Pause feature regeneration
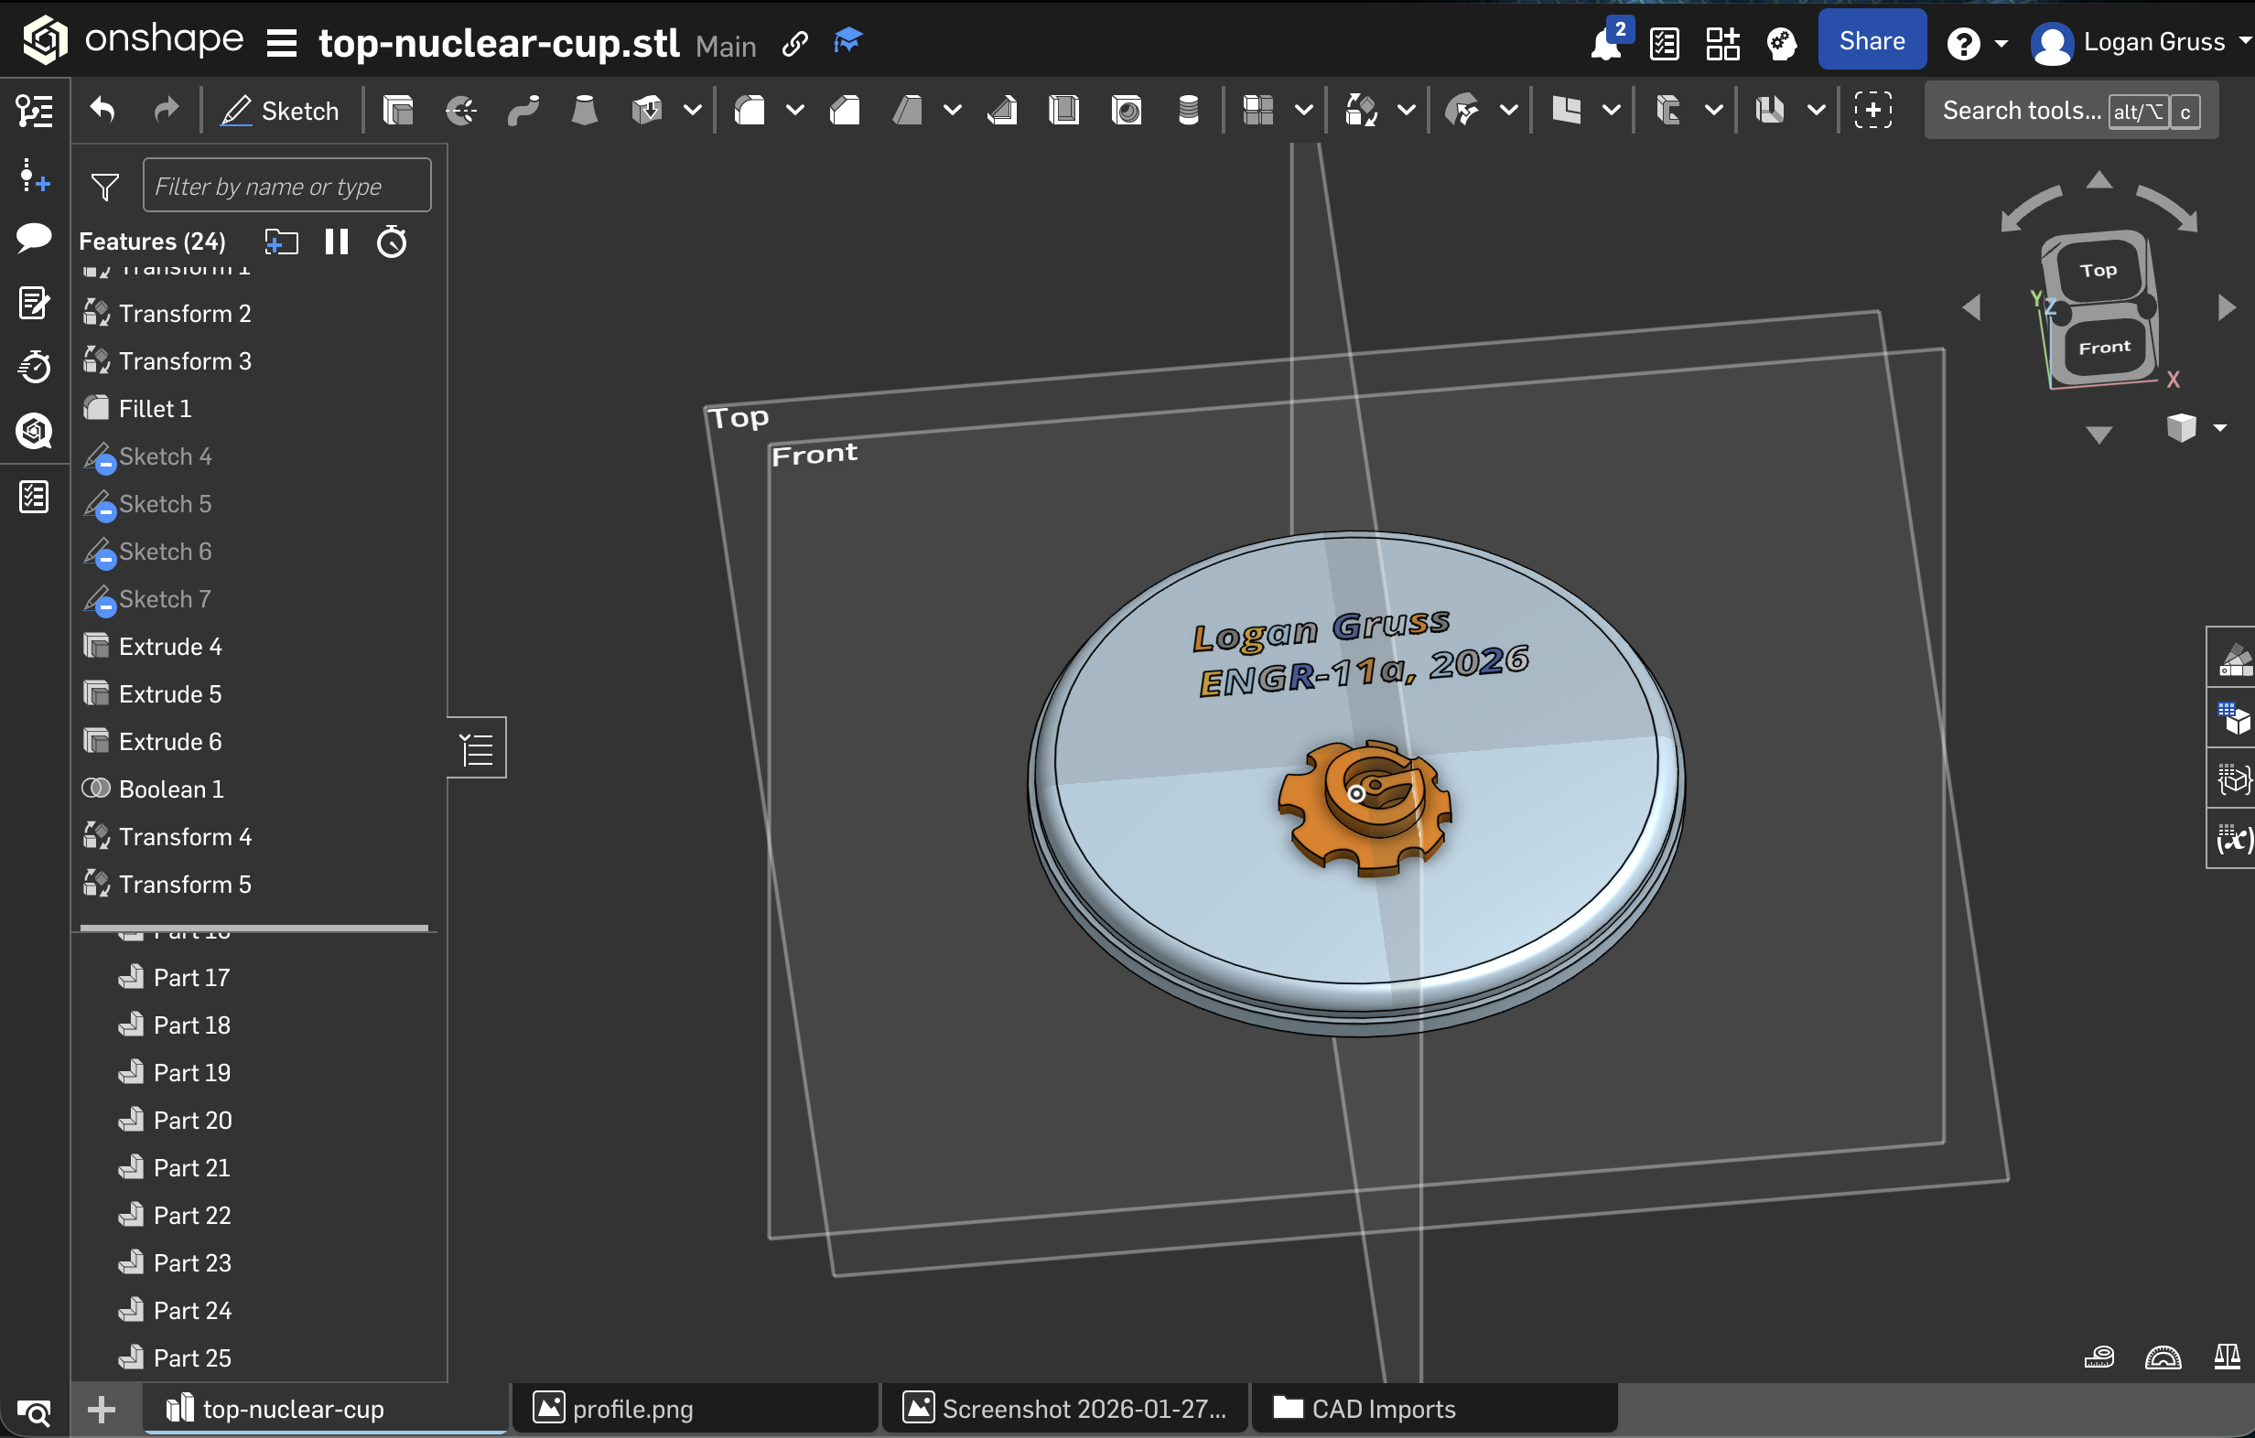Screen dimensions: 2255x1438 click(x=336, y=242)
